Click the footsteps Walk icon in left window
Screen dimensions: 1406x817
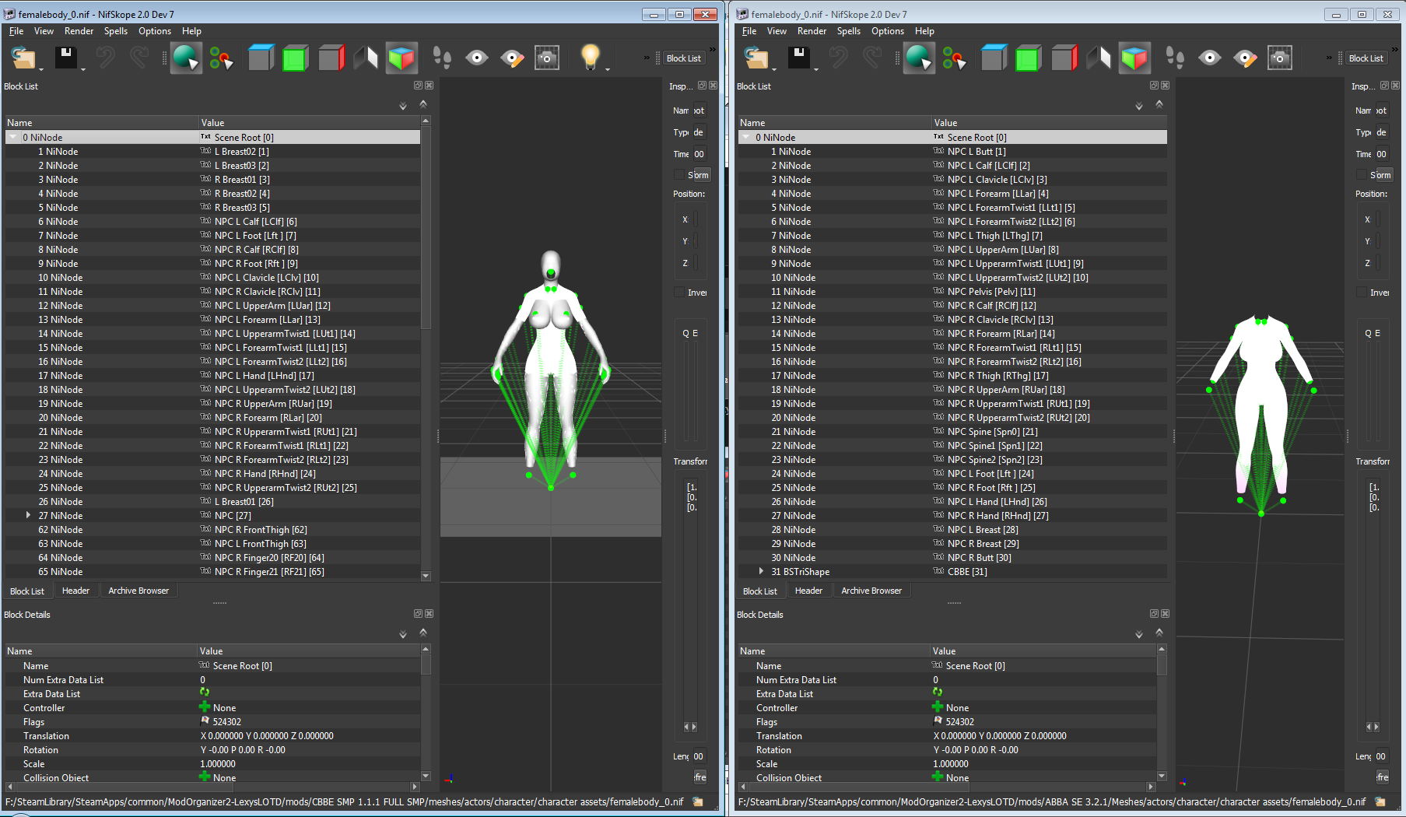pos(442,58)
